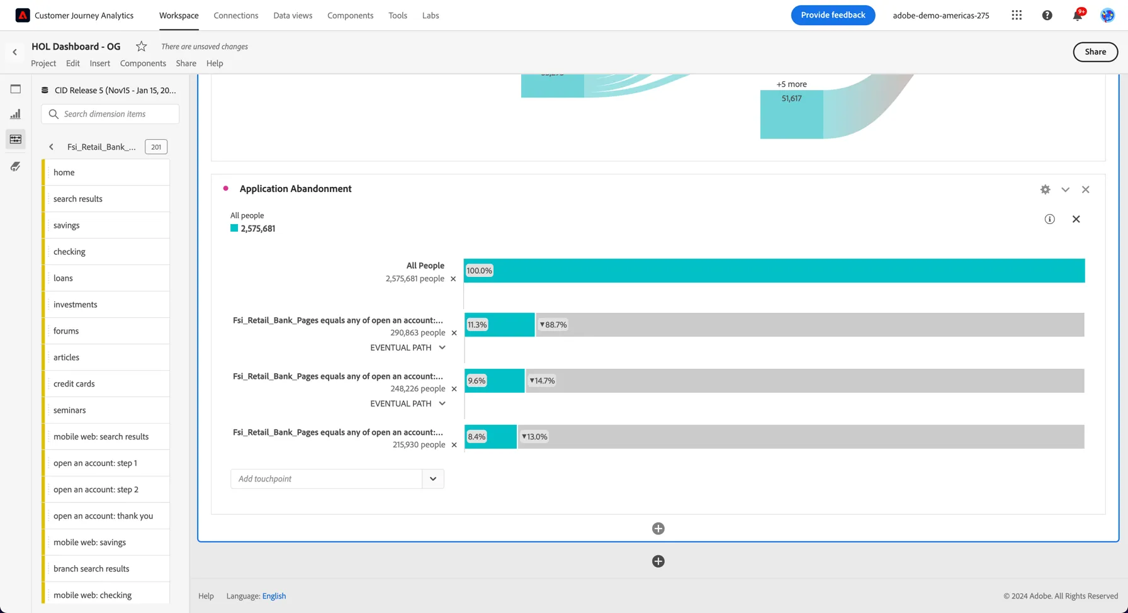This screenshot has height=613, width=1128.
Task: Change the language via the English link
Action: (x=274, y=596)
